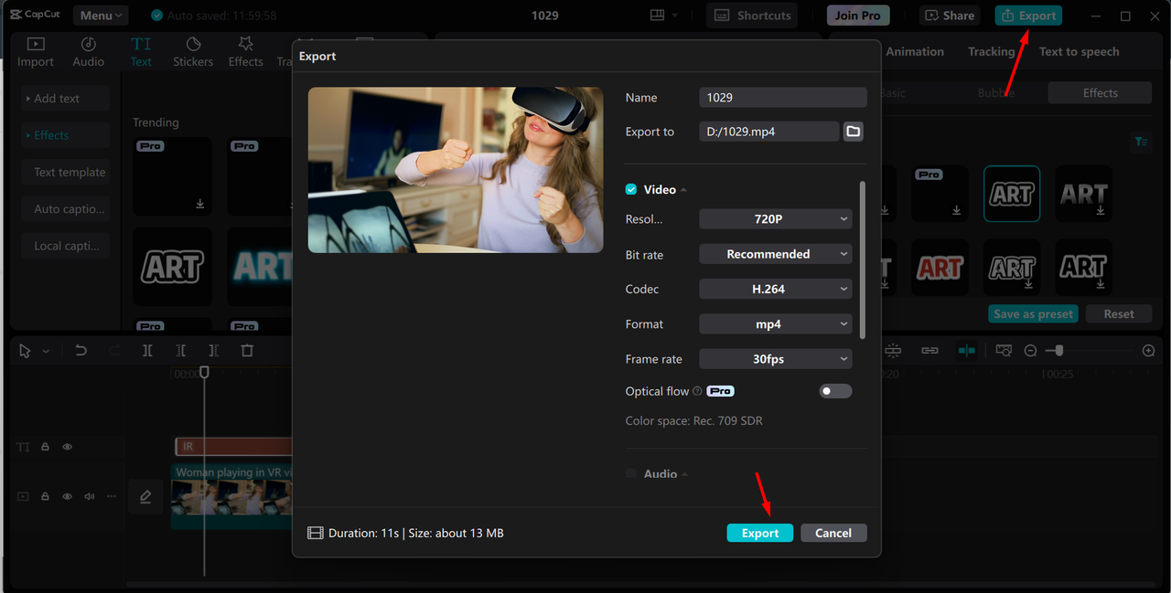Switch to the Tracking tab
Viewport: 1171px width, 593px height.
(992, 52)
